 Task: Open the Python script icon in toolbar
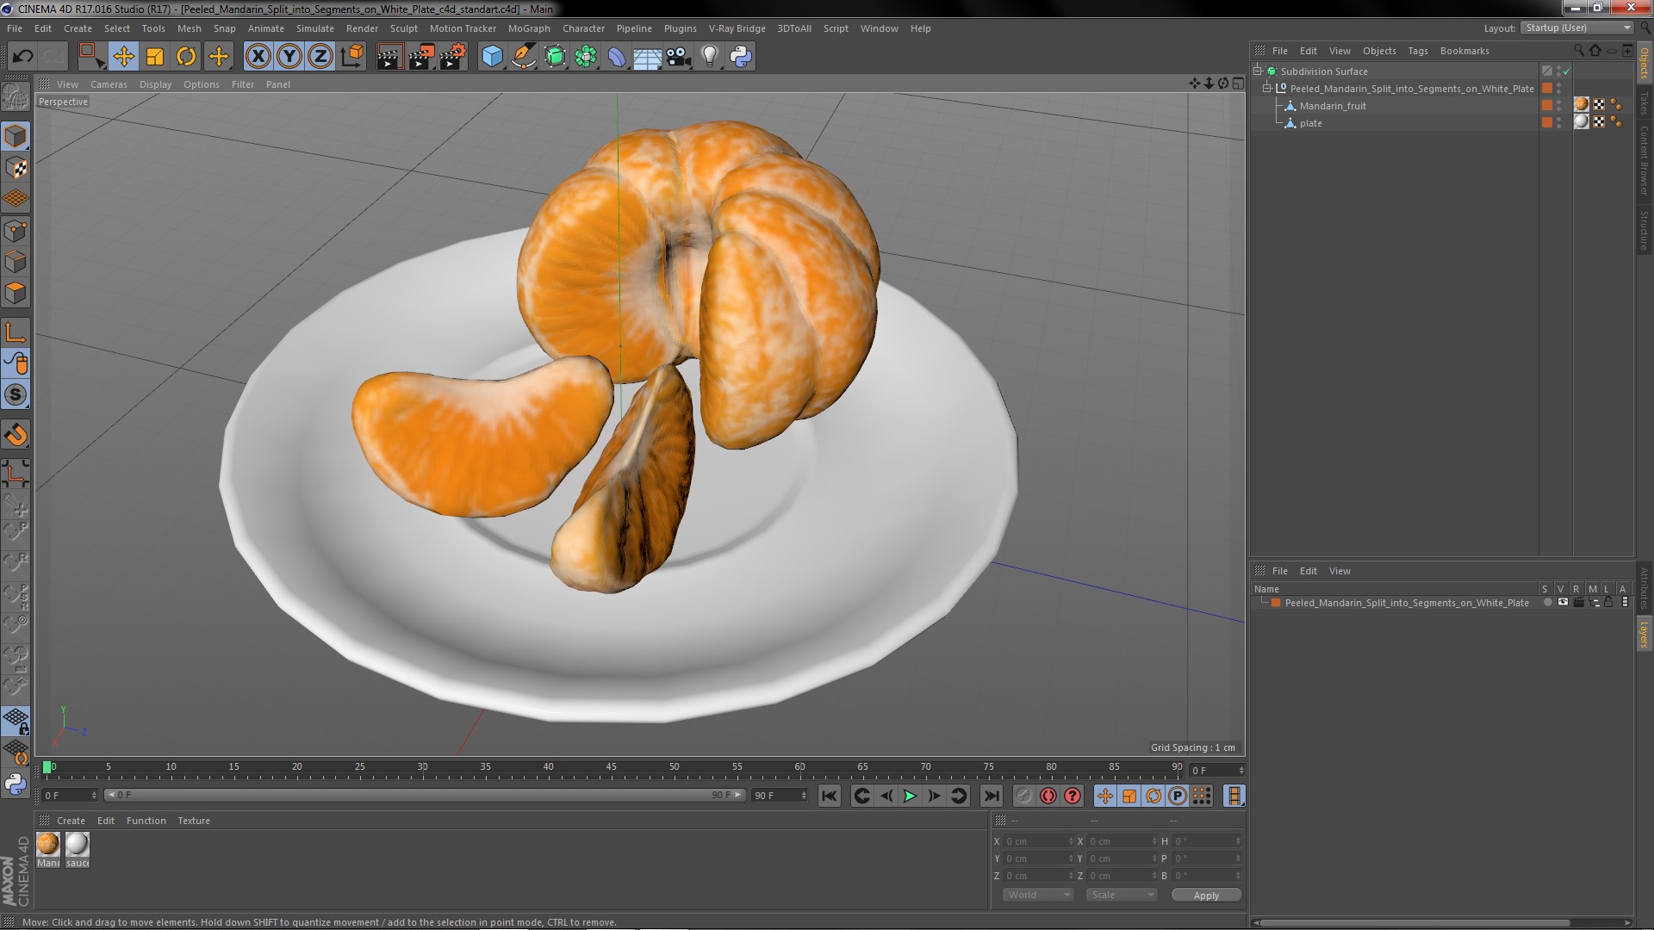(x=741, y=57)
